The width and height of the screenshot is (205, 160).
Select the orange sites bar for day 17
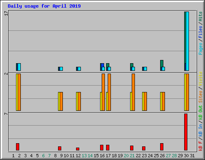point(109,92)
